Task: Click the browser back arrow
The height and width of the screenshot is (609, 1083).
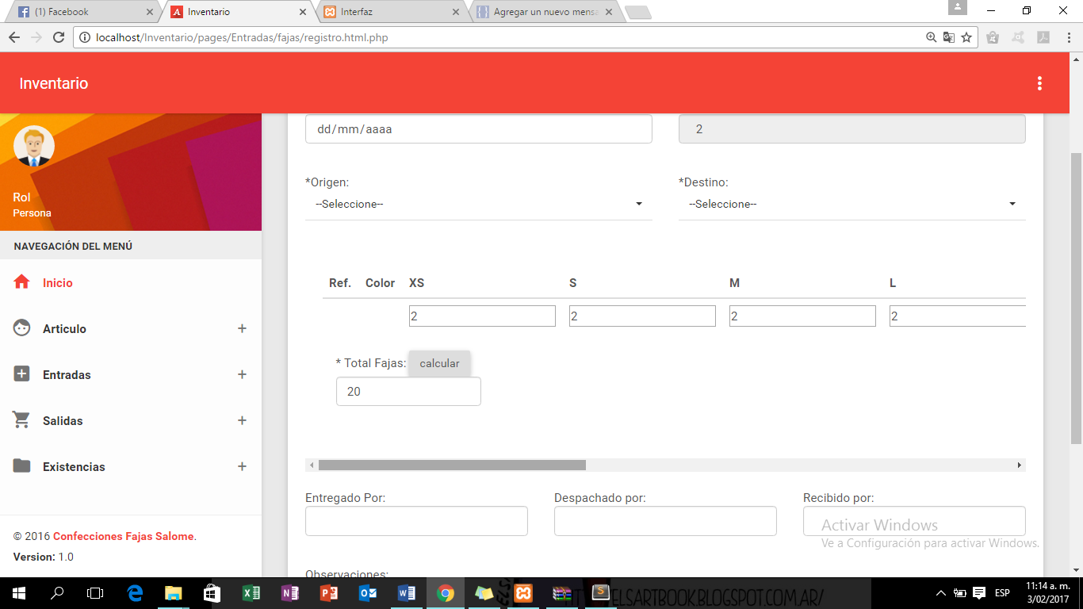Action: (13, 37)
